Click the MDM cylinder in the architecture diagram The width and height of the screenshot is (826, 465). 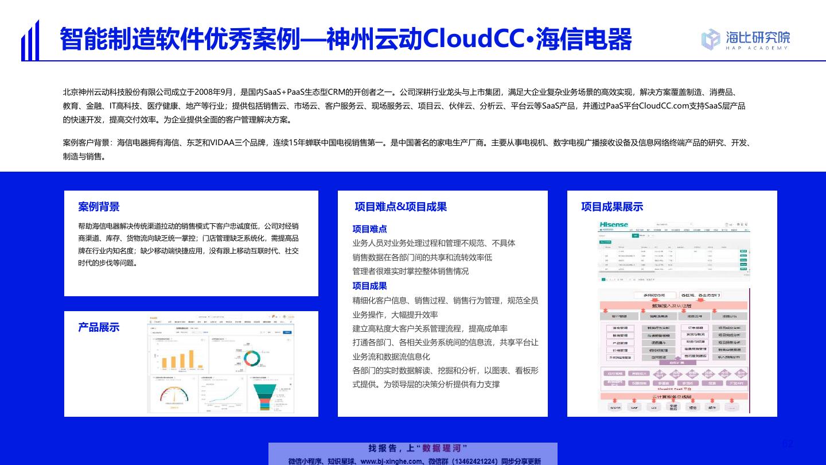(615, 406)
